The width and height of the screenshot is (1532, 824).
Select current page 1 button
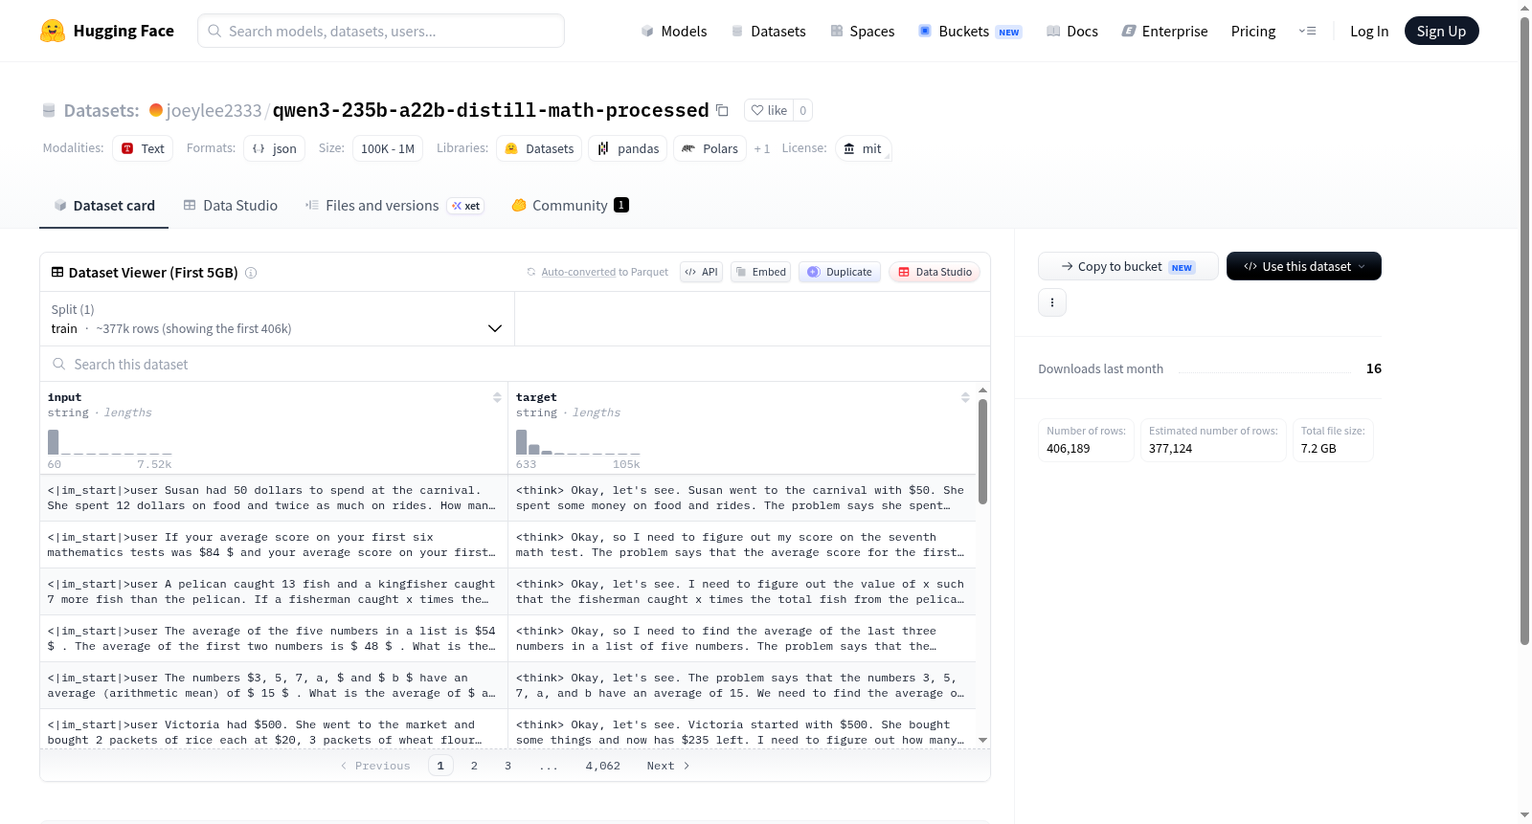[440, 766]
